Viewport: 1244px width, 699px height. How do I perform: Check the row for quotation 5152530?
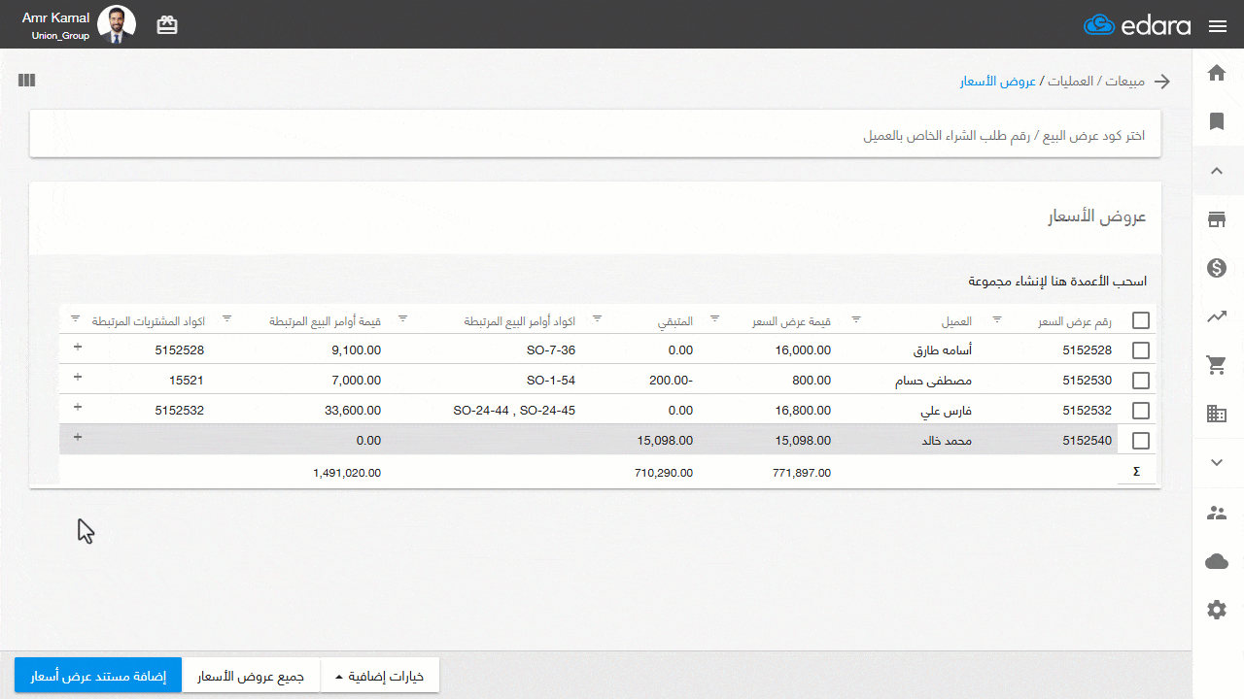point(1141,381)
